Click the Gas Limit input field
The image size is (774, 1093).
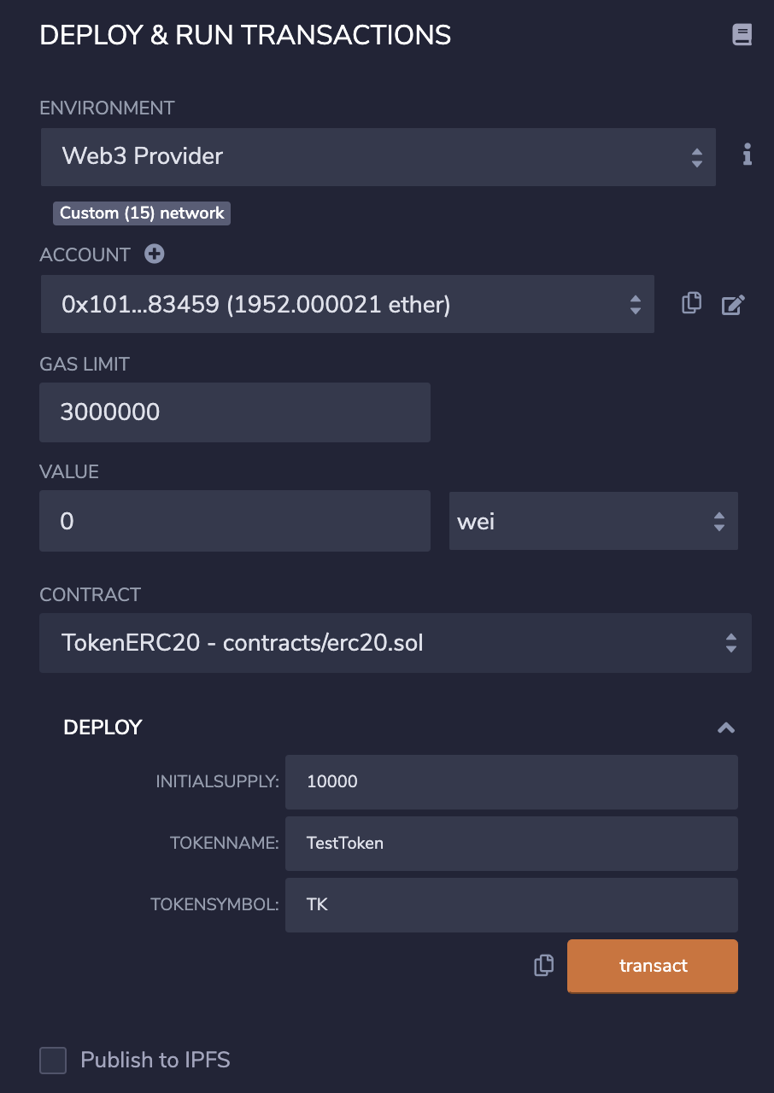234,412
